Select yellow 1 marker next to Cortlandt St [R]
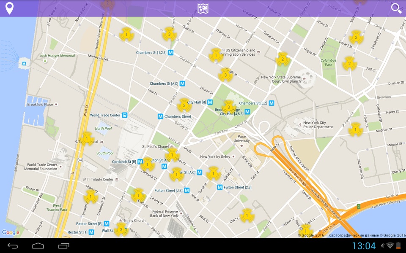The width and height of the screenshot is (406, 253). tap(147, 165)
